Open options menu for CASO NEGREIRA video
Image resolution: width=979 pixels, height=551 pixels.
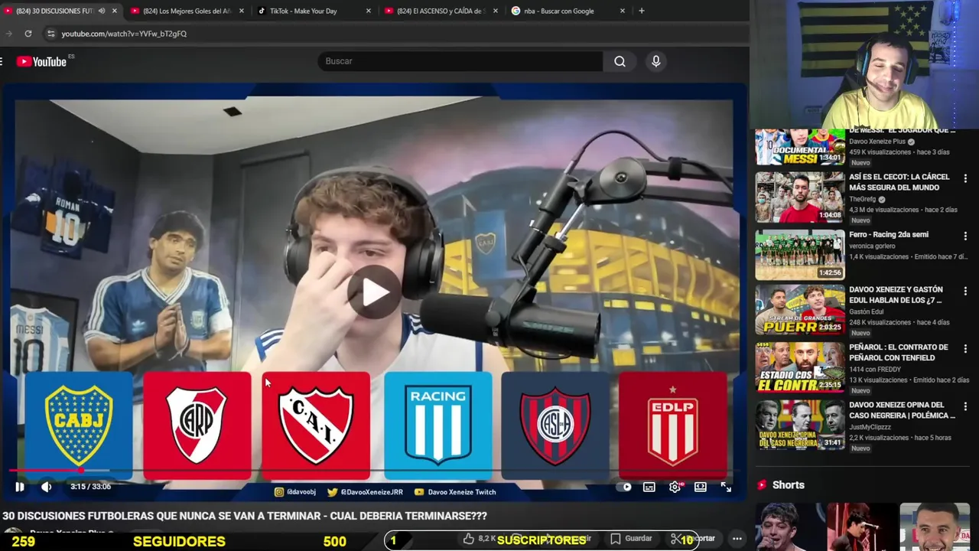(965, 406)
